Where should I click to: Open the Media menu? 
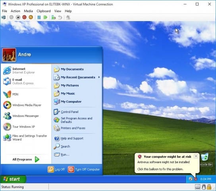click(x=28, y=11)
